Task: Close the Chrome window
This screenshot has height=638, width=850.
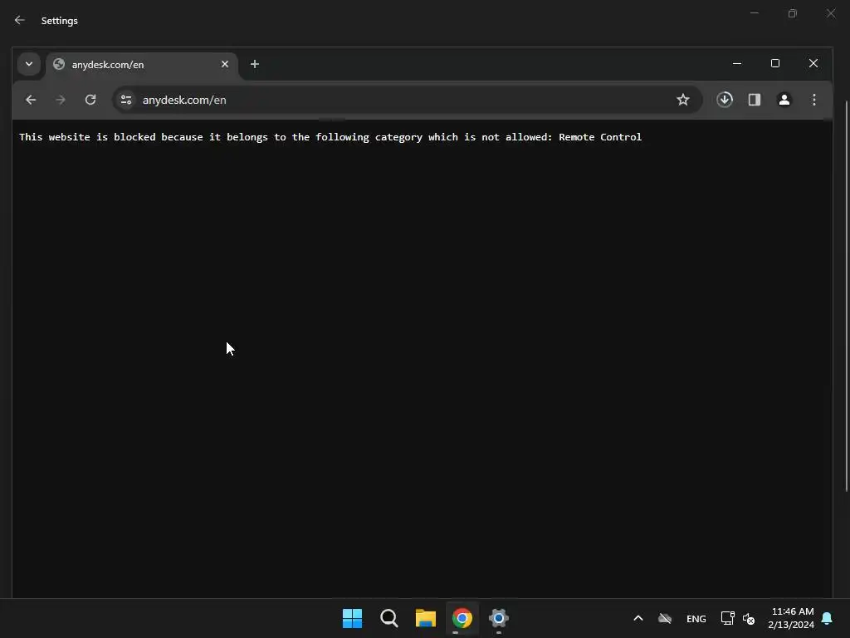Action: click(813, 63)
